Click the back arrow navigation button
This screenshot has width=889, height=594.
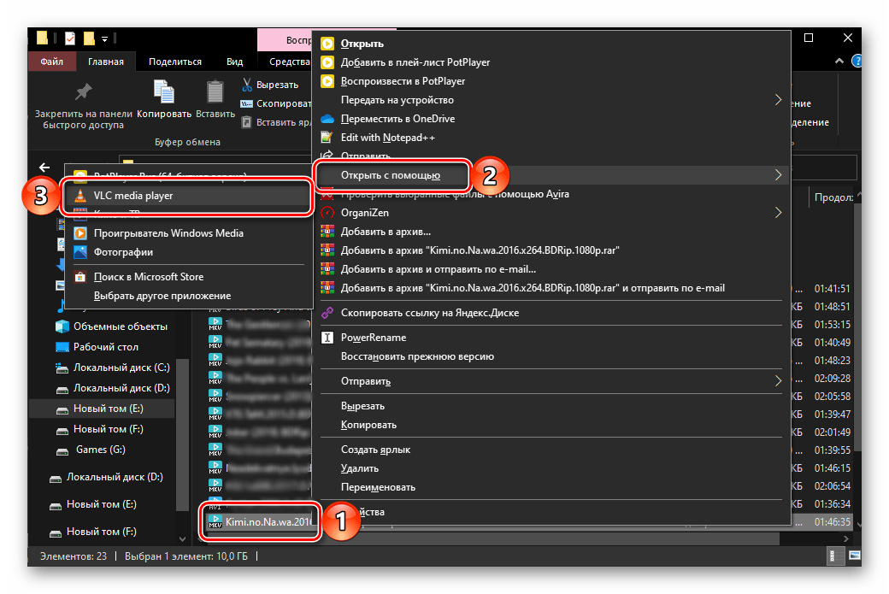(x=44, y=168)
